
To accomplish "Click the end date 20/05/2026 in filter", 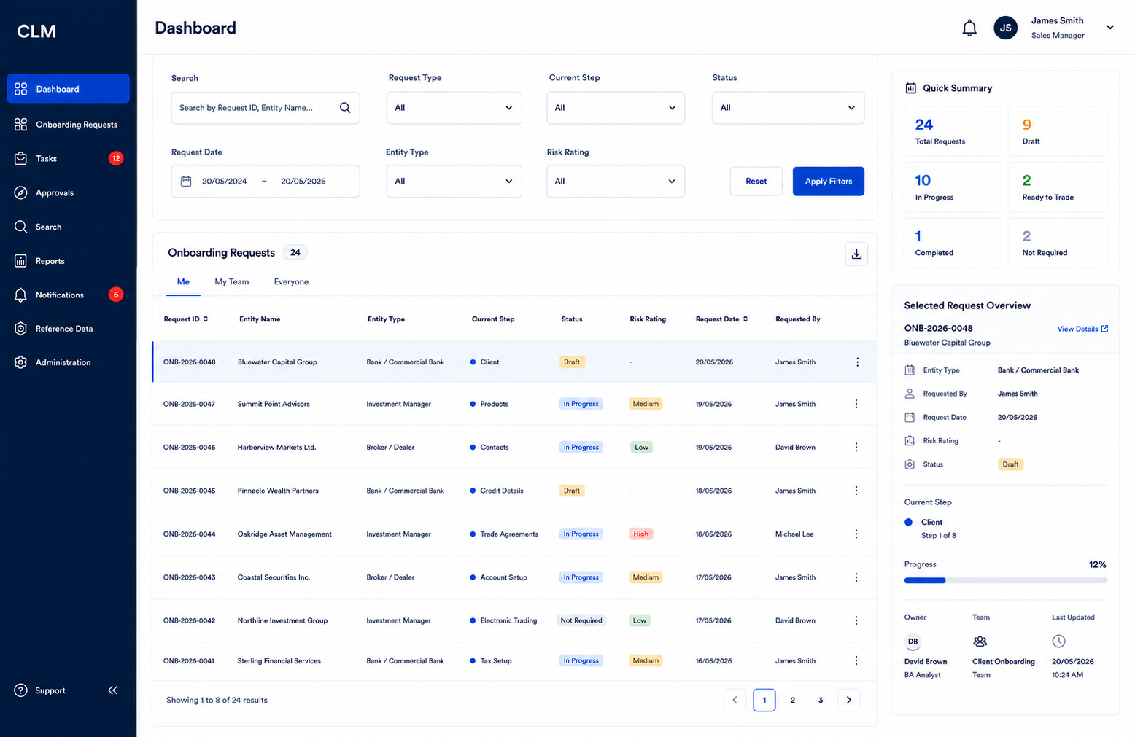I will click(x=303, y=182).
